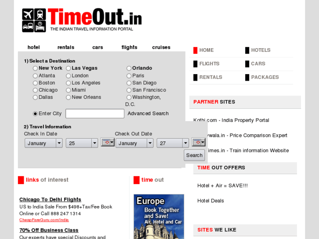
Task: Select the Atlanta radio button
Action: tap(35, 76)
